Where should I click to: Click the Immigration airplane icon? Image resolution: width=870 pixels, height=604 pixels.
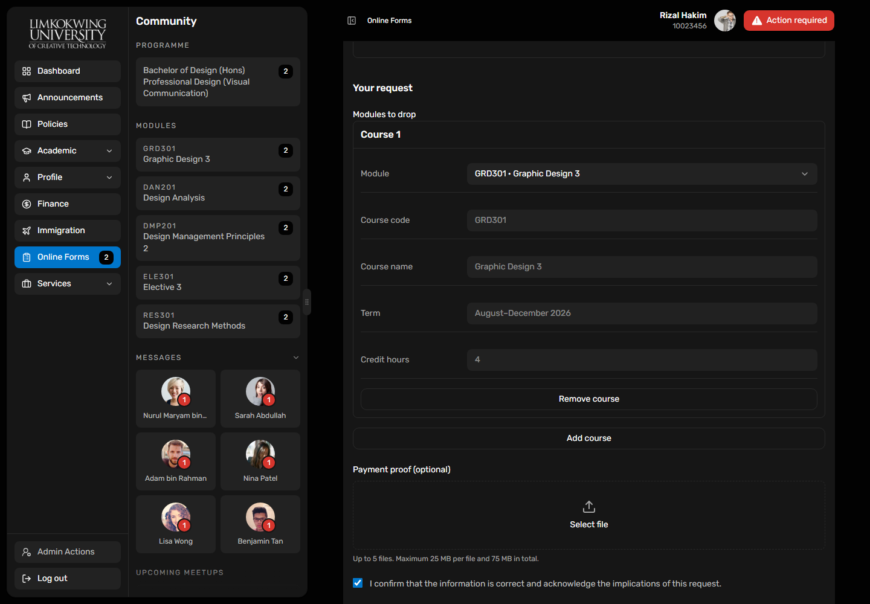click(27, 231)
